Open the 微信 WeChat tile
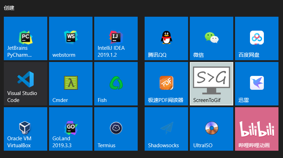 tap(211, 39)
